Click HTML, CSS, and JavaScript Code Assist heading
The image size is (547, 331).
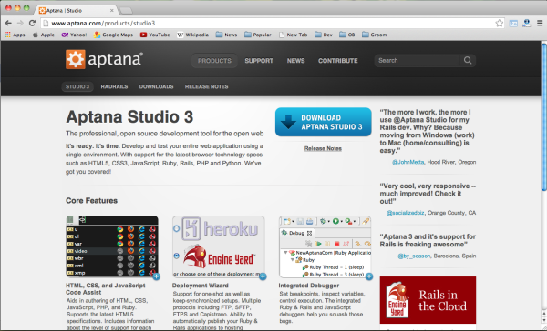(106, 289)
